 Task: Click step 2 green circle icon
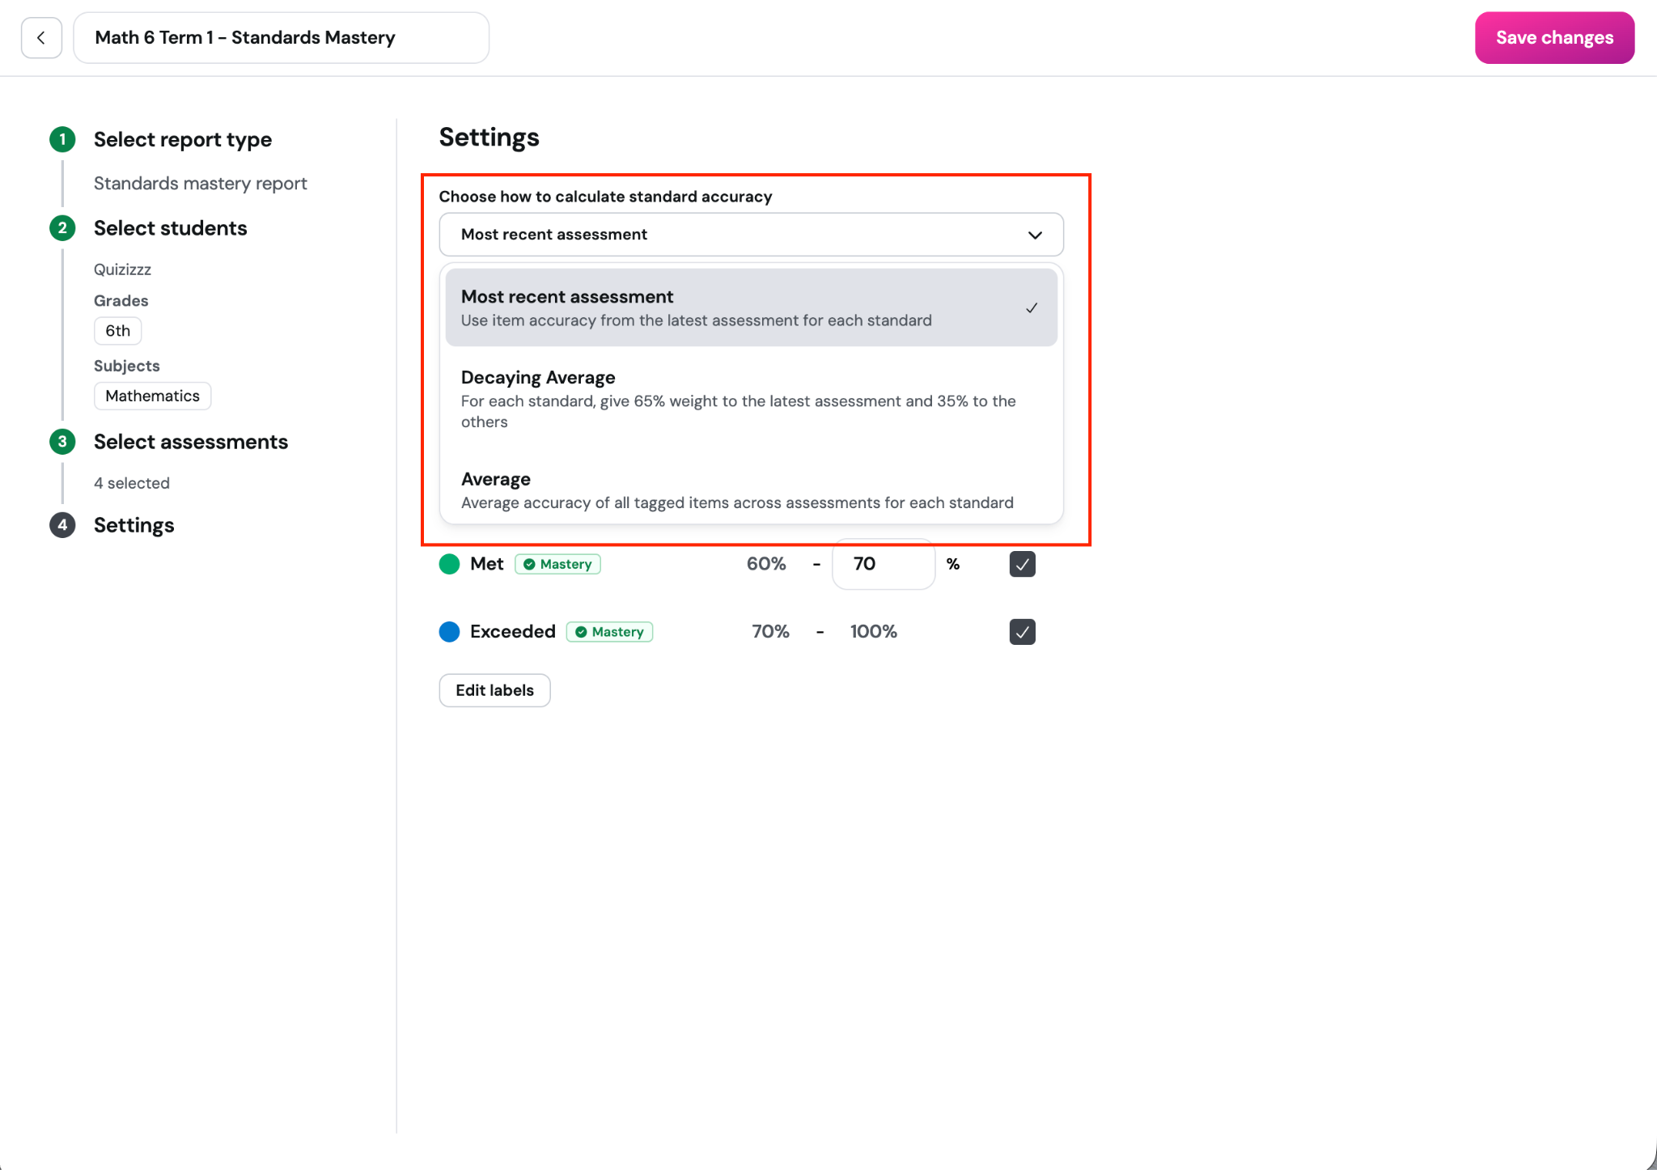click(x=62, y=228)
